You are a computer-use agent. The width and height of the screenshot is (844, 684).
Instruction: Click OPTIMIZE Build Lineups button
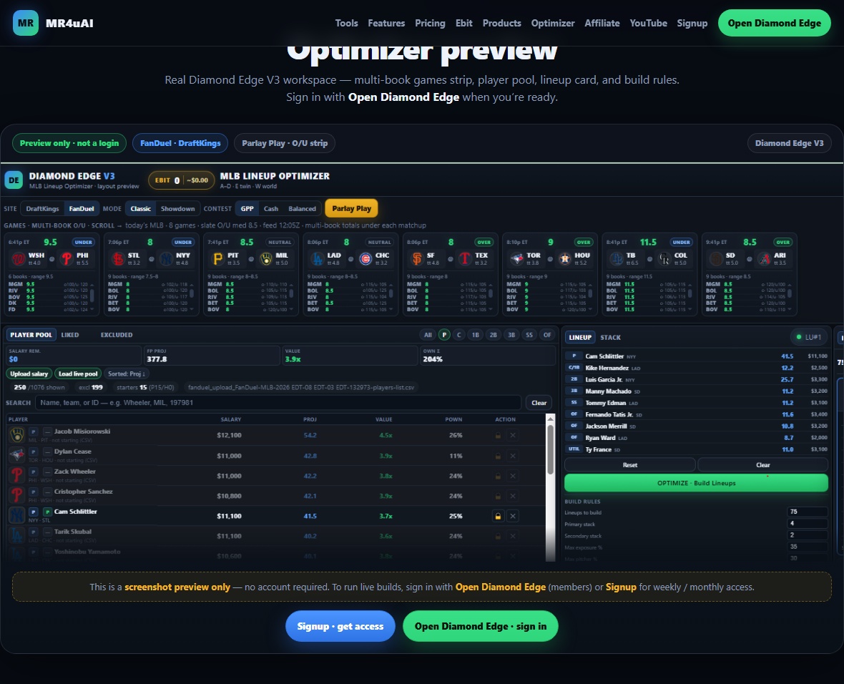coord(696,483)
